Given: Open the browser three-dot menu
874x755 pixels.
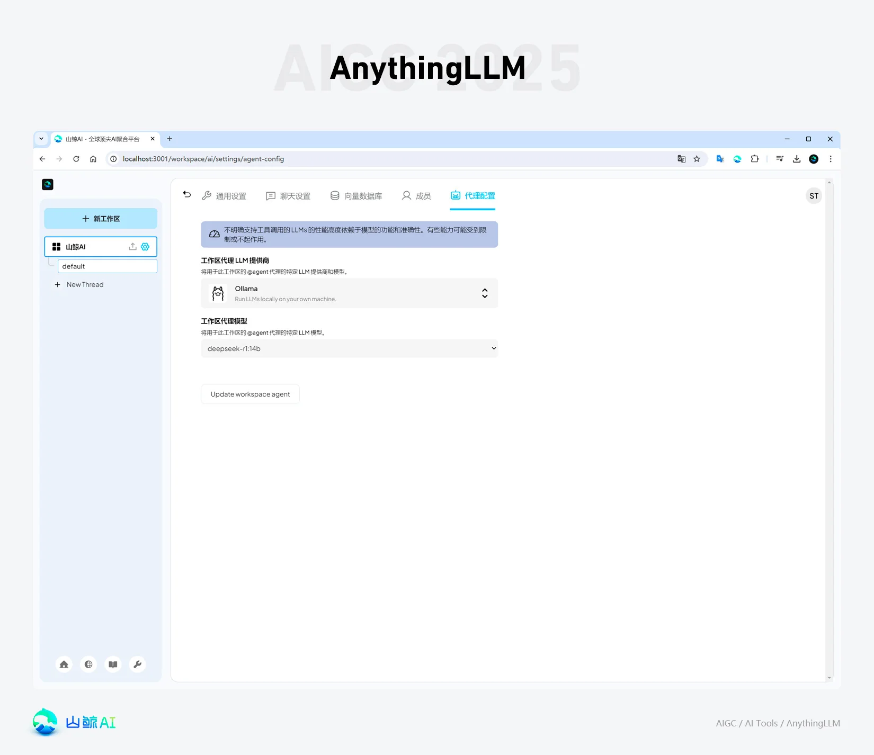Looking at the screenshot, I should point(831,159).
